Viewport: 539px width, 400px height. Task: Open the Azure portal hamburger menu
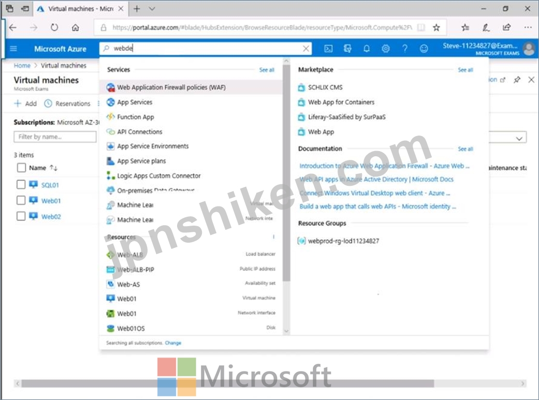13,49
